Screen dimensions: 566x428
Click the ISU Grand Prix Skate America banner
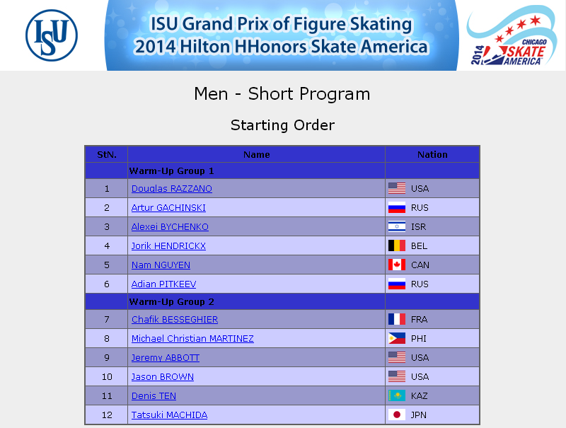point(282,35)
